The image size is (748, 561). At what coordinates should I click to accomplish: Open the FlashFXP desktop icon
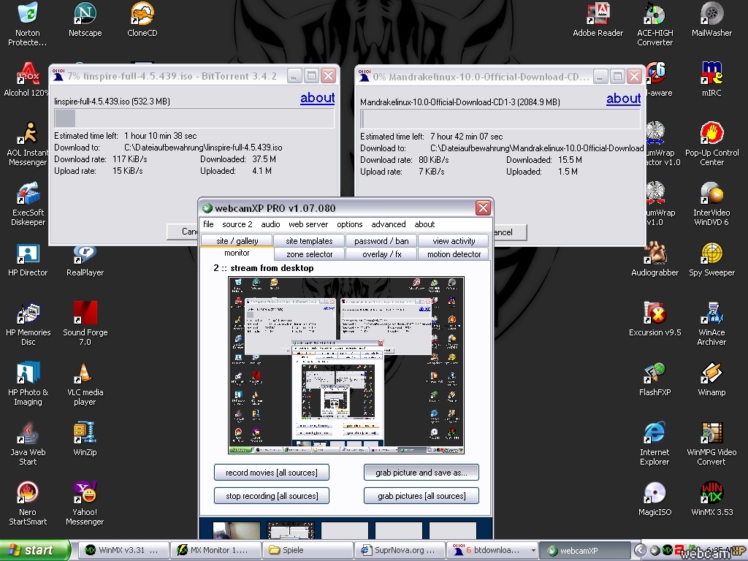point(655,380)
